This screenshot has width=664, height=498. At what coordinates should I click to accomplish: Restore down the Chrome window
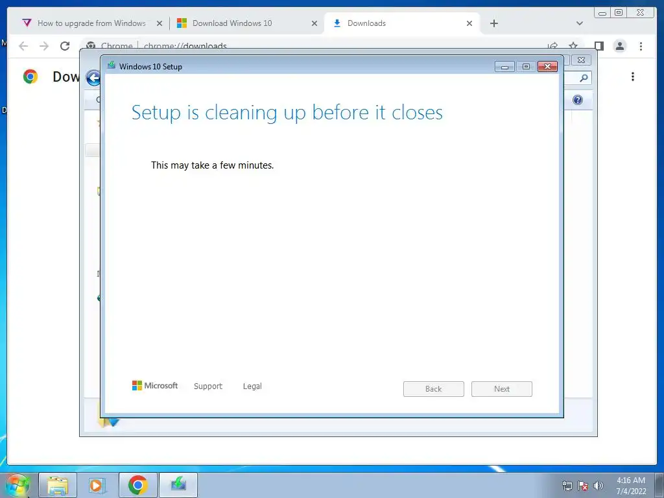[619, 13]
